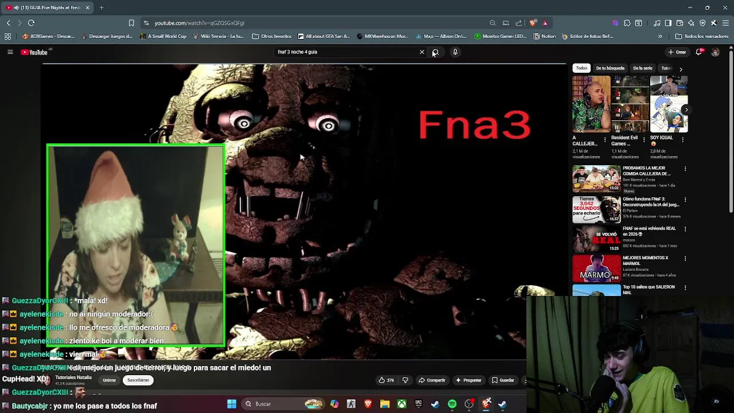Bookmark this page with the bookmark icon

click(131, 23)
